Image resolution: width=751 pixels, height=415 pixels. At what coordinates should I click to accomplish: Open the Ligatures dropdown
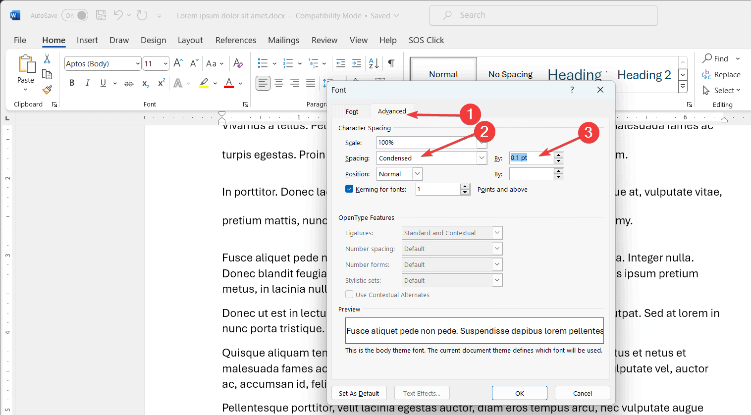(497, 233)
